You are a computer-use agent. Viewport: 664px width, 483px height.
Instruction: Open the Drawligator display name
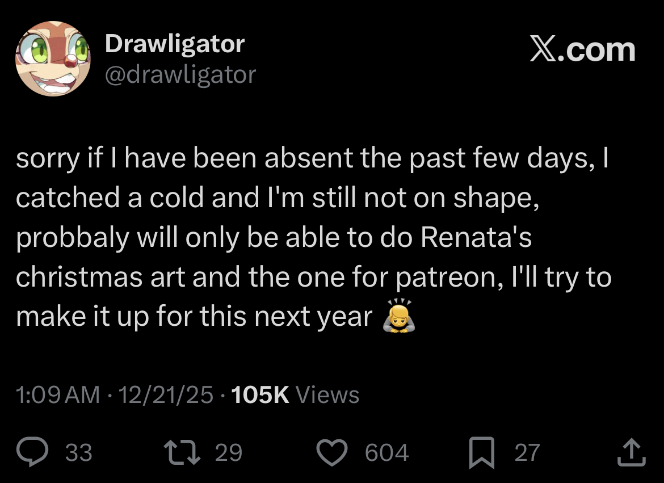[x=175, y=44]
